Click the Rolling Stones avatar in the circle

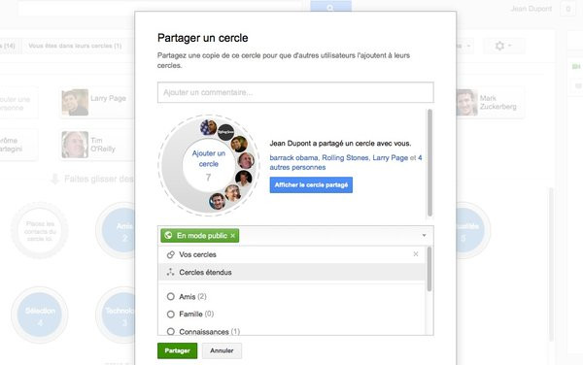(225, 132)
